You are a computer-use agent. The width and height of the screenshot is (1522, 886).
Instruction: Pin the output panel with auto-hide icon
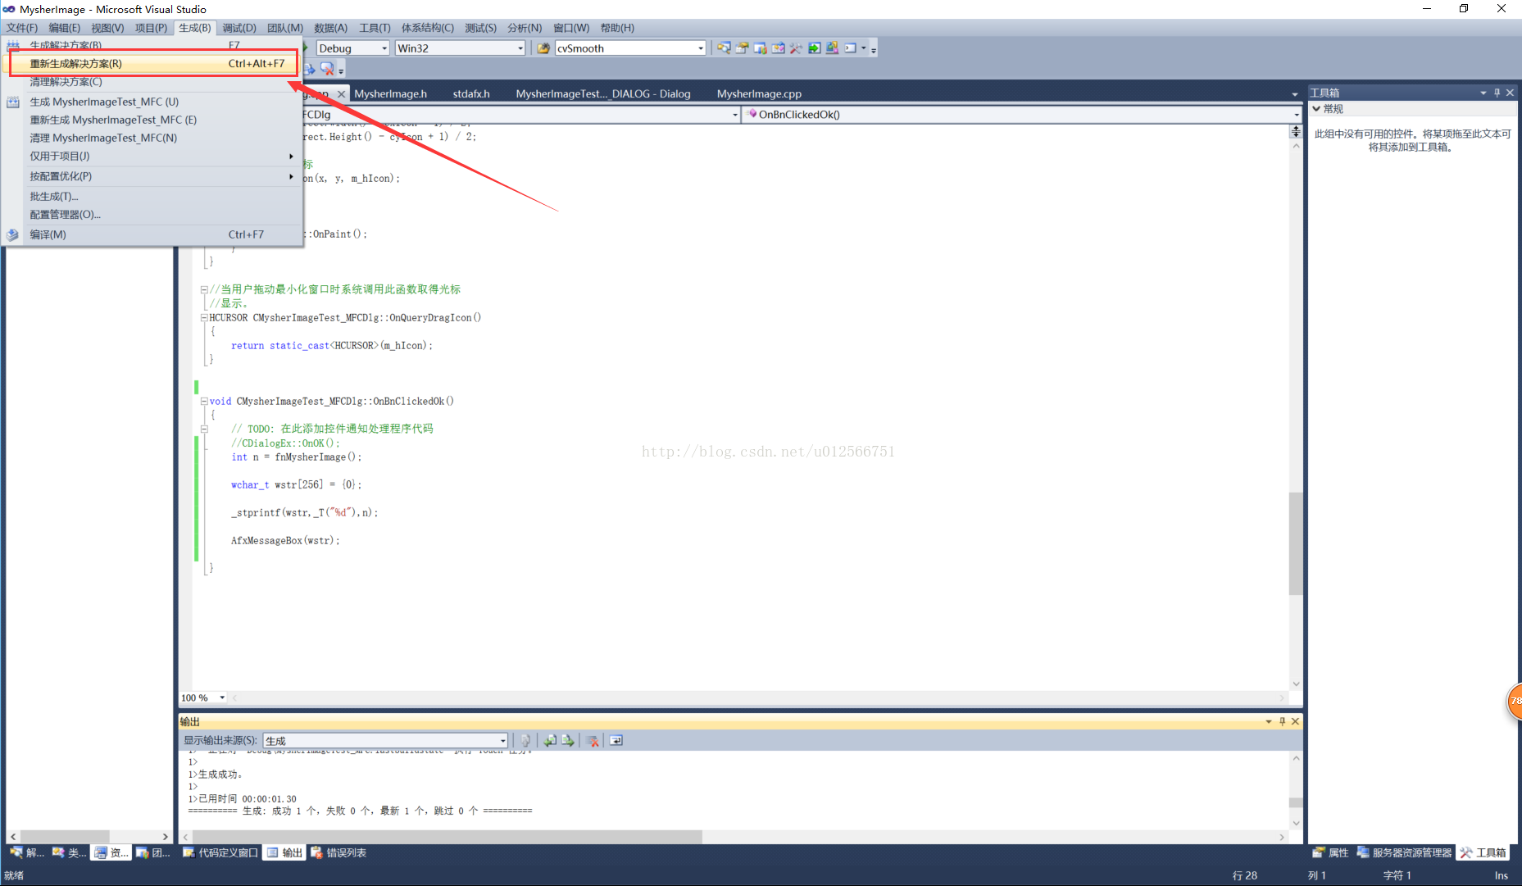[x=1282, y=721]
